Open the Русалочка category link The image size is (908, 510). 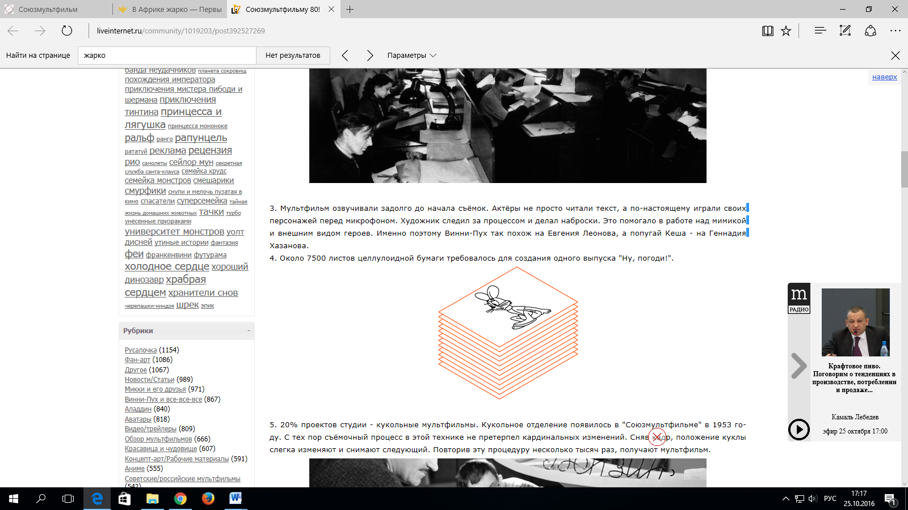[x=141, y=350]
